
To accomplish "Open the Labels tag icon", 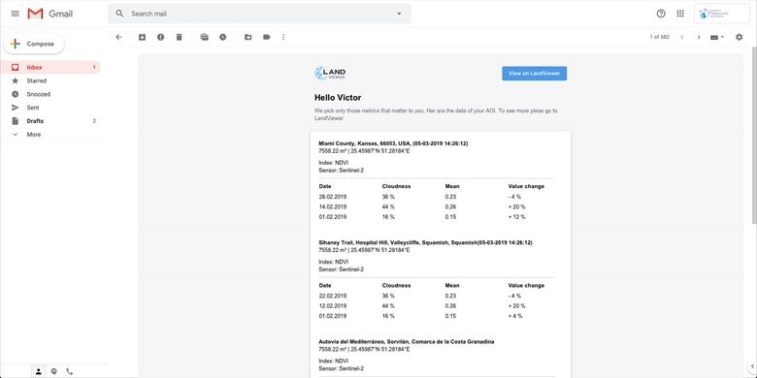I will point(267,37).
